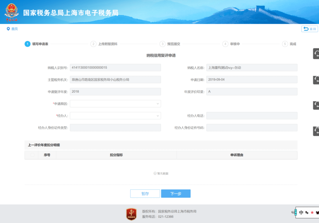Click the 返回 button

[x=310, y=29]
